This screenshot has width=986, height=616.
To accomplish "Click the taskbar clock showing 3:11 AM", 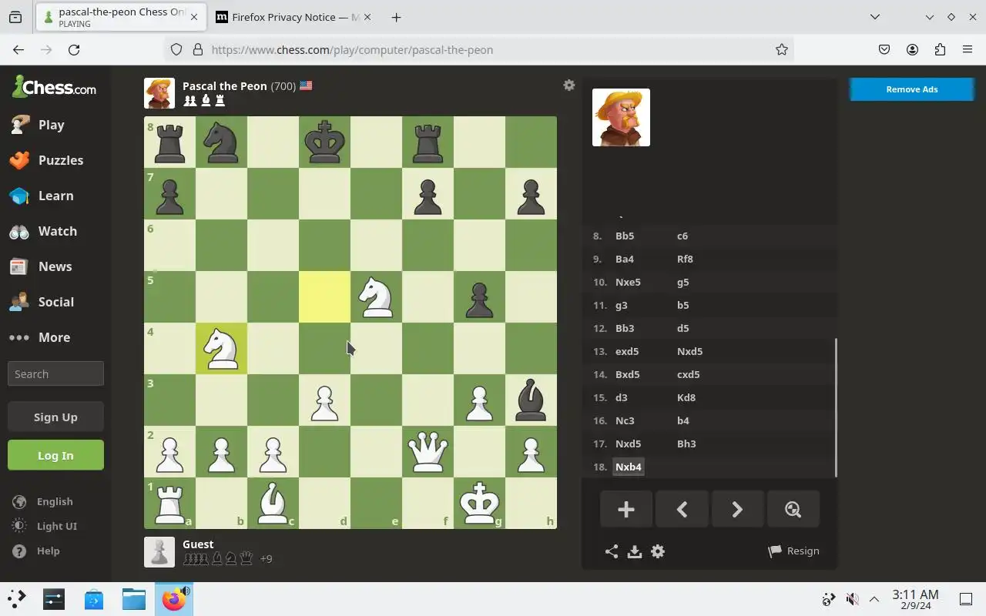I will click(915, 599).
